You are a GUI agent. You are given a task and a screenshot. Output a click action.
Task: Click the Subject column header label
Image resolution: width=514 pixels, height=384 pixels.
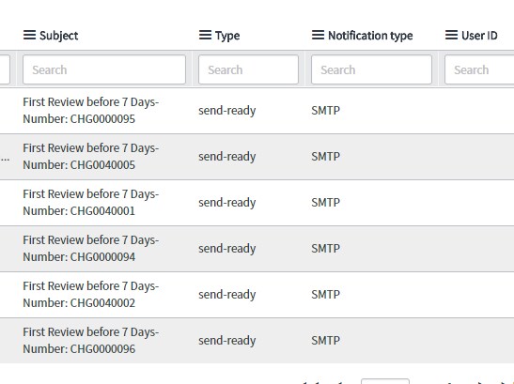59,36
